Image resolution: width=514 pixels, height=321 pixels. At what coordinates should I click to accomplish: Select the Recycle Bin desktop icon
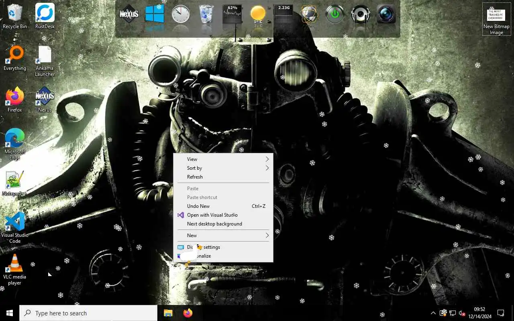pos(15,16)
